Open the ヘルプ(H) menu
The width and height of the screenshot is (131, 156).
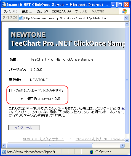coord(98,11)
